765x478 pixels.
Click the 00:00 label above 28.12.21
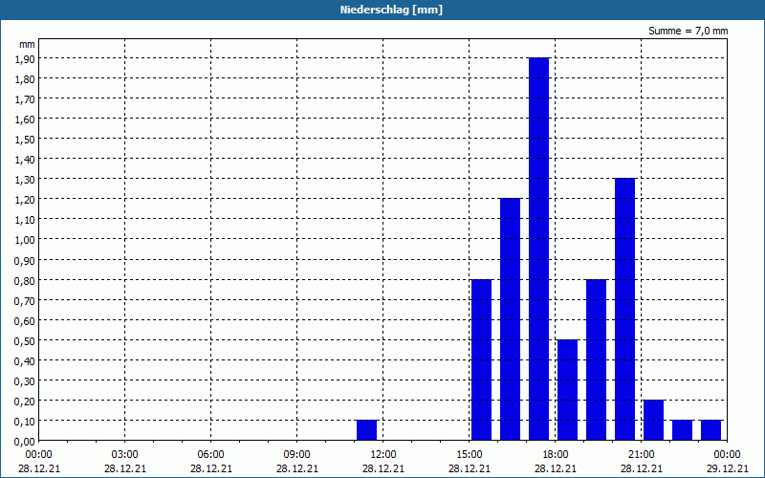[39, 455]
